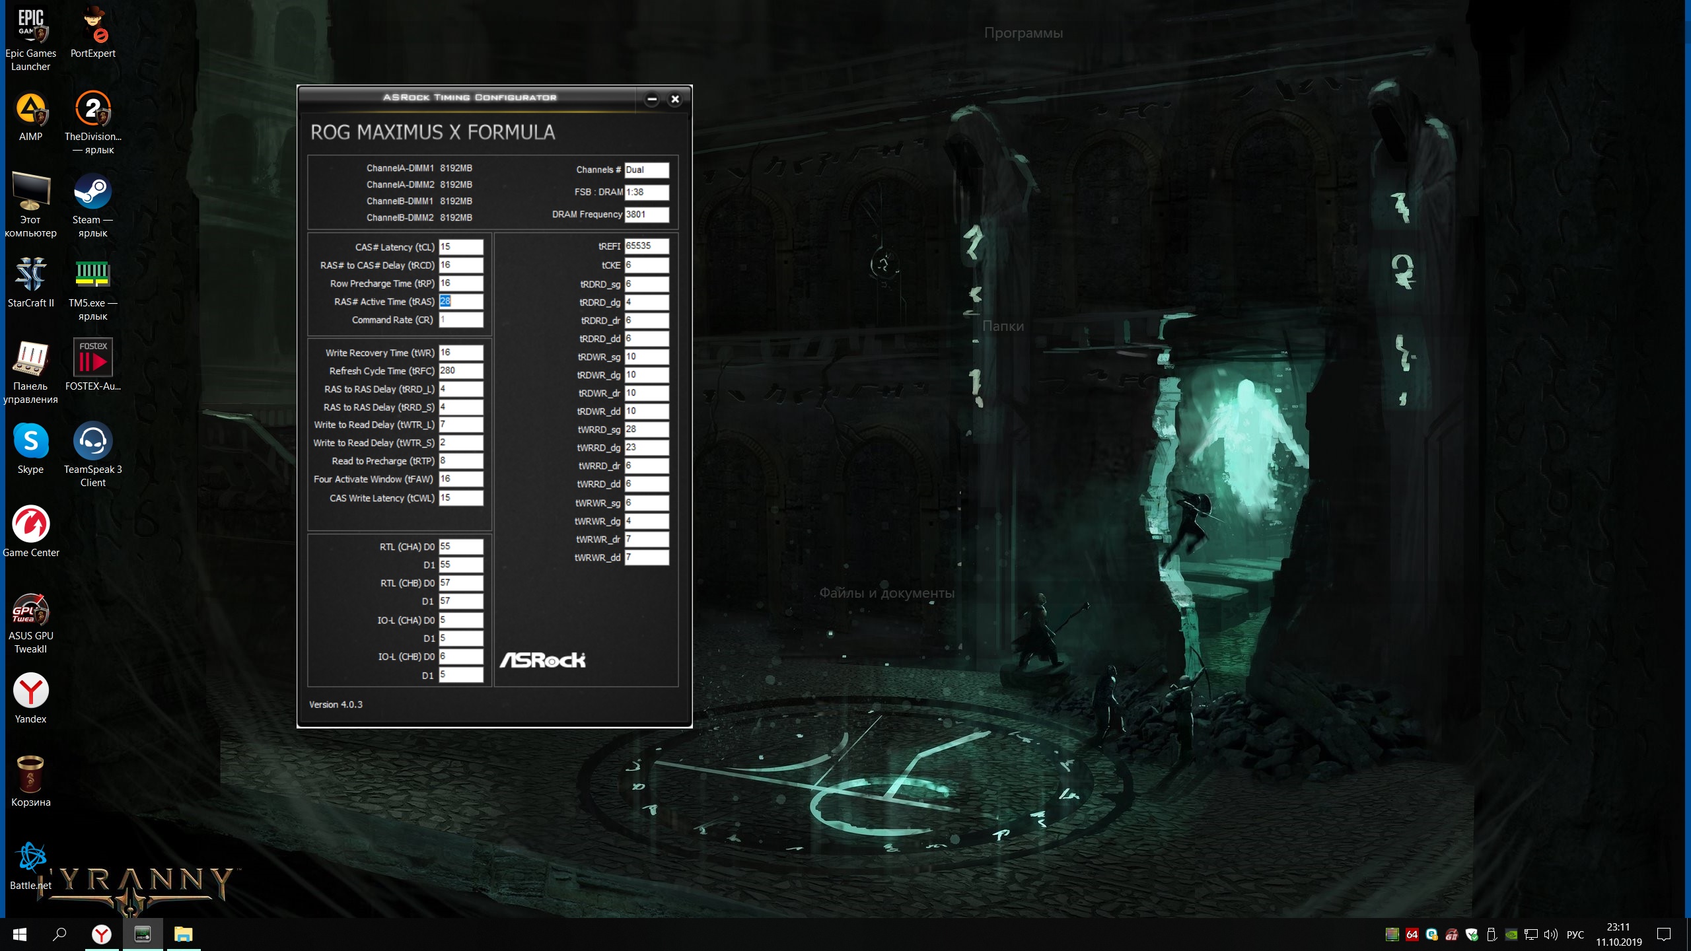1691x951 pixels.
Task: Click the Command Rate (CR) field
Action: [x=460, y=320]
